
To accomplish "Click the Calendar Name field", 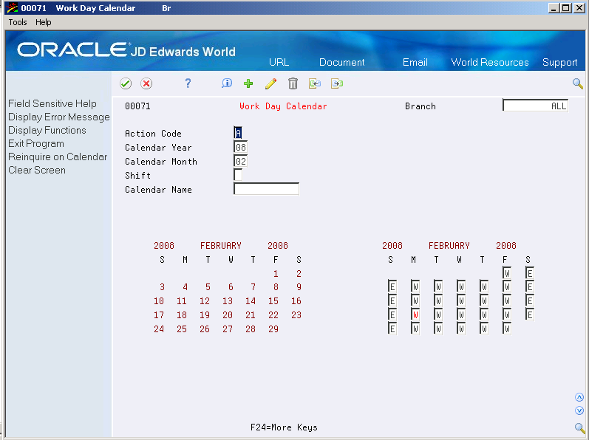I will tap(266, 189).
